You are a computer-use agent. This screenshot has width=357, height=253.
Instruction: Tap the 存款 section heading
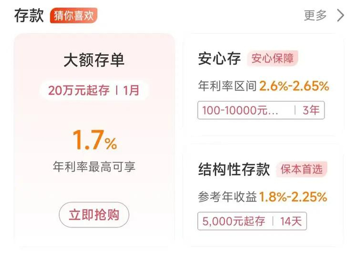(x=29, y=15)
